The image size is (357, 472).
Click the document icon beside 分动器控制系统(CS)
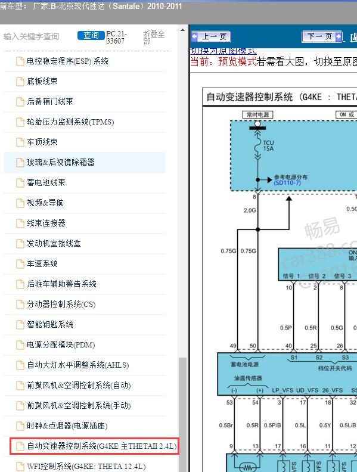[x=20, y=305]
